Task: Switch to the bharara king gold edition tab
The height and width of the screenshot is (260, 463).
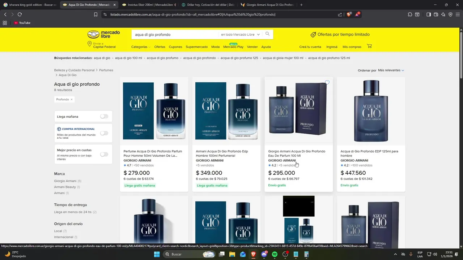Action: (x=30, y=5)
